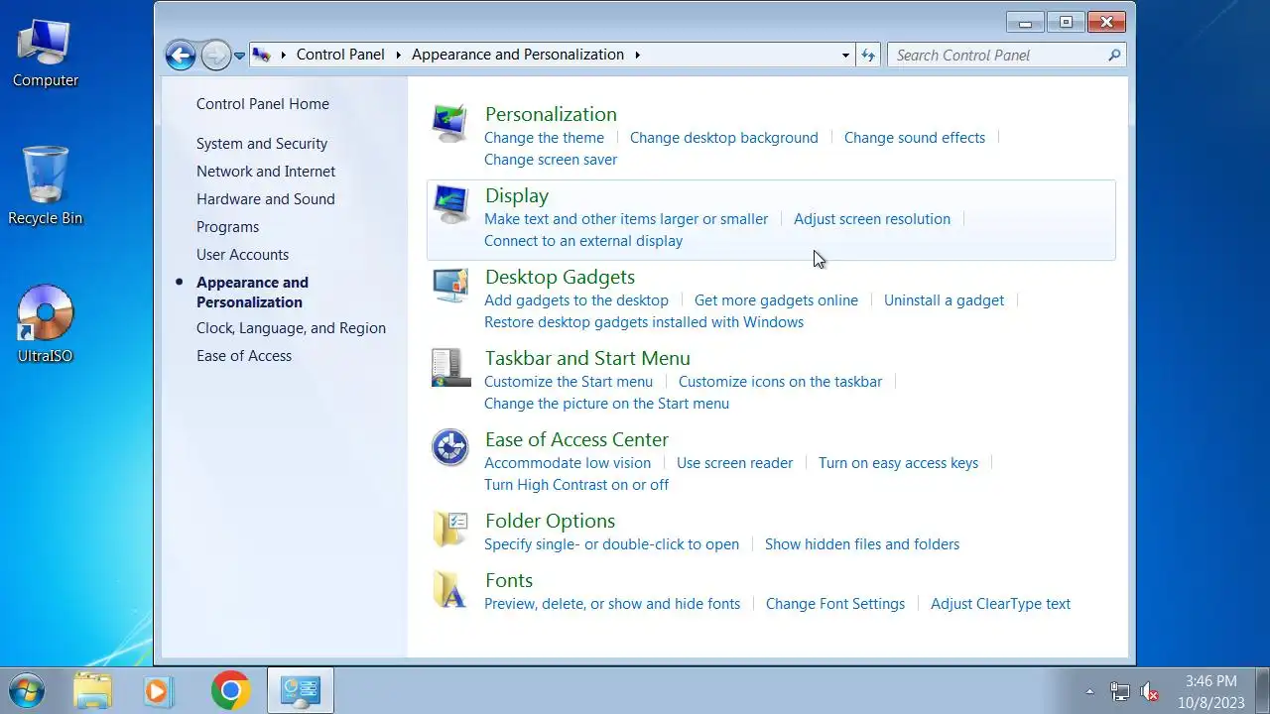Open System and Security category
1270x714 pixels.
(262, 144)
